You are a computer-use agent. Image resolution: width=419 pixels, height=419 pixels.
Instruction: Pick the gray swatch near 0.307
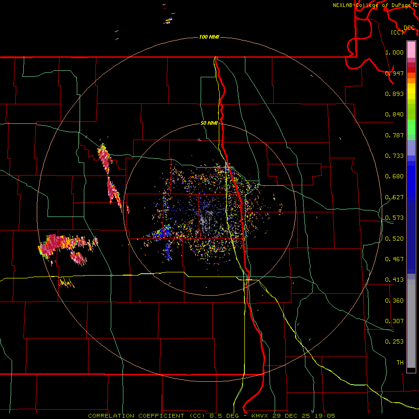point(411,324)
